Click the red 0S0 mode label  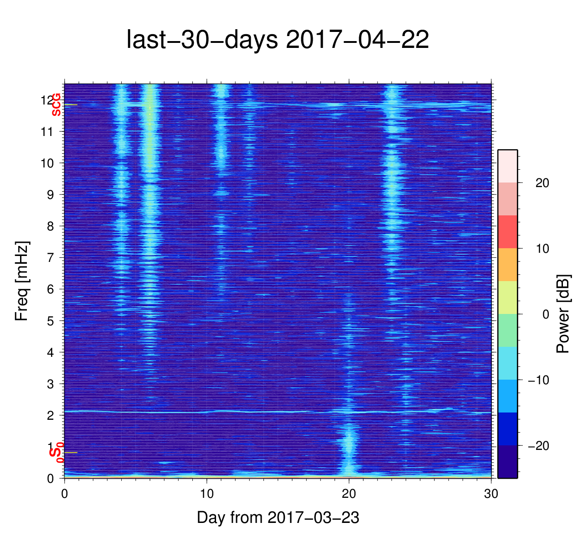(57, 452)
